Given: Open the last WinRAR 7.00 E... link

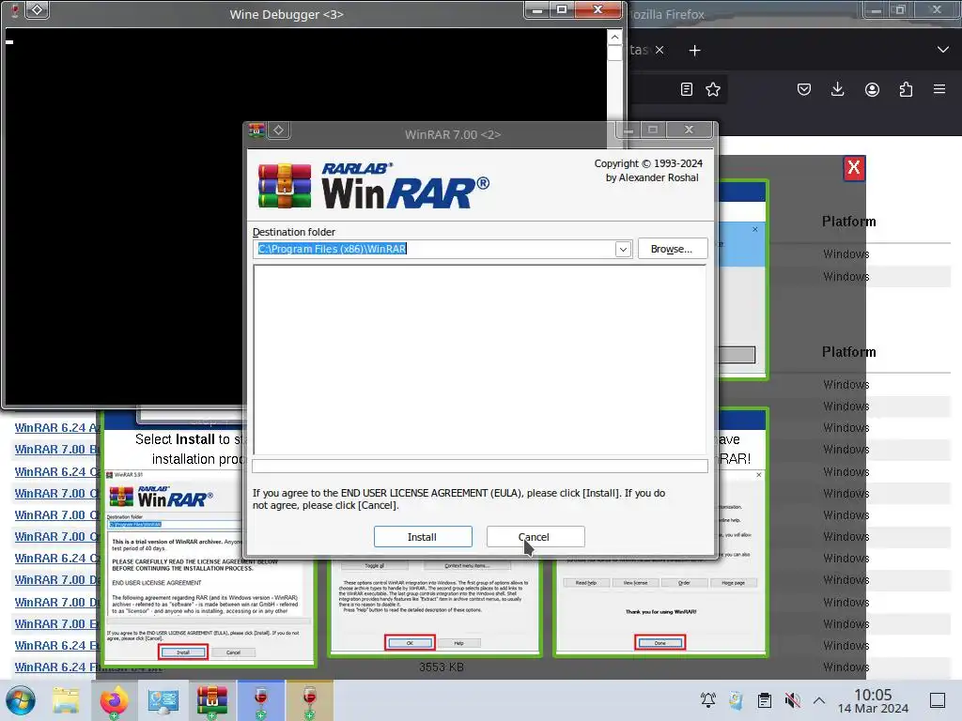Looking at the screenshot, I should click(x=57, y=623).
